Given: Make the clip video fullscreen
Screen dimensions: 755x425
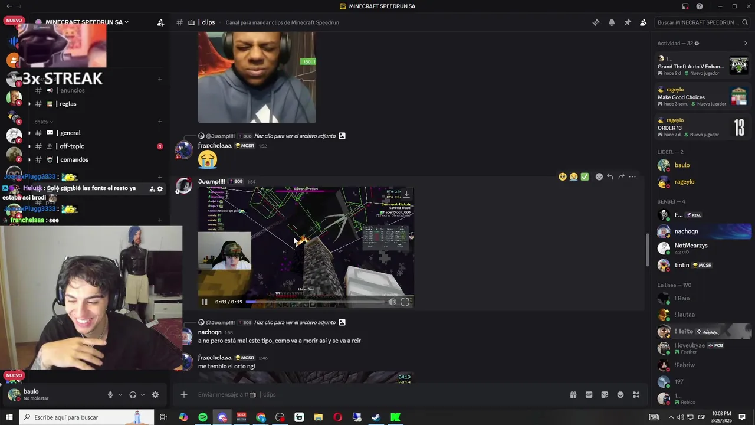Looking at the screenshot, I should (405, 302).
